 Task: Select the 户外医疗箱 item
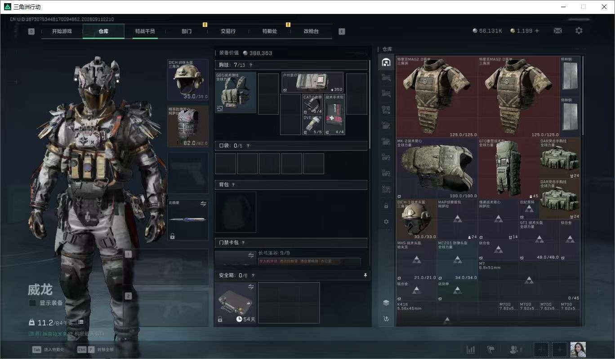point(312,82)
